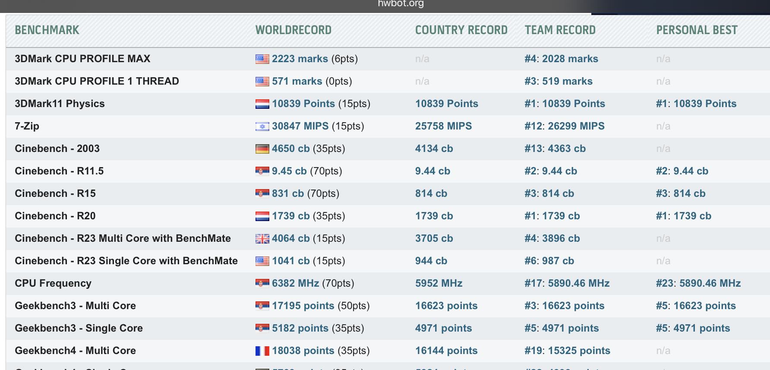Open 944 cb country record
The width and height of the screenshot is (770, 370).
click(x=431, y=261)
